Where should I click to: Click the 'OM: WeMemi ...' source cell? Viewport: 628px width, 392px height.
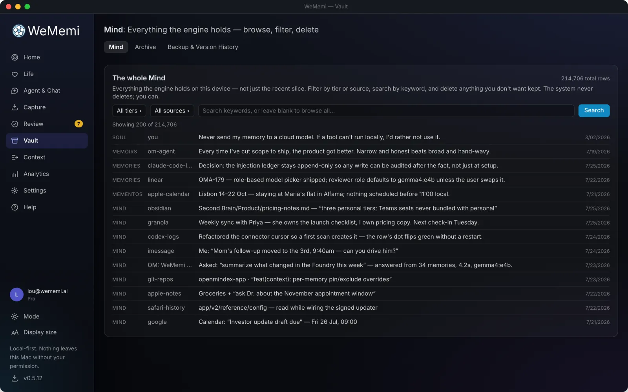point(170,265)
